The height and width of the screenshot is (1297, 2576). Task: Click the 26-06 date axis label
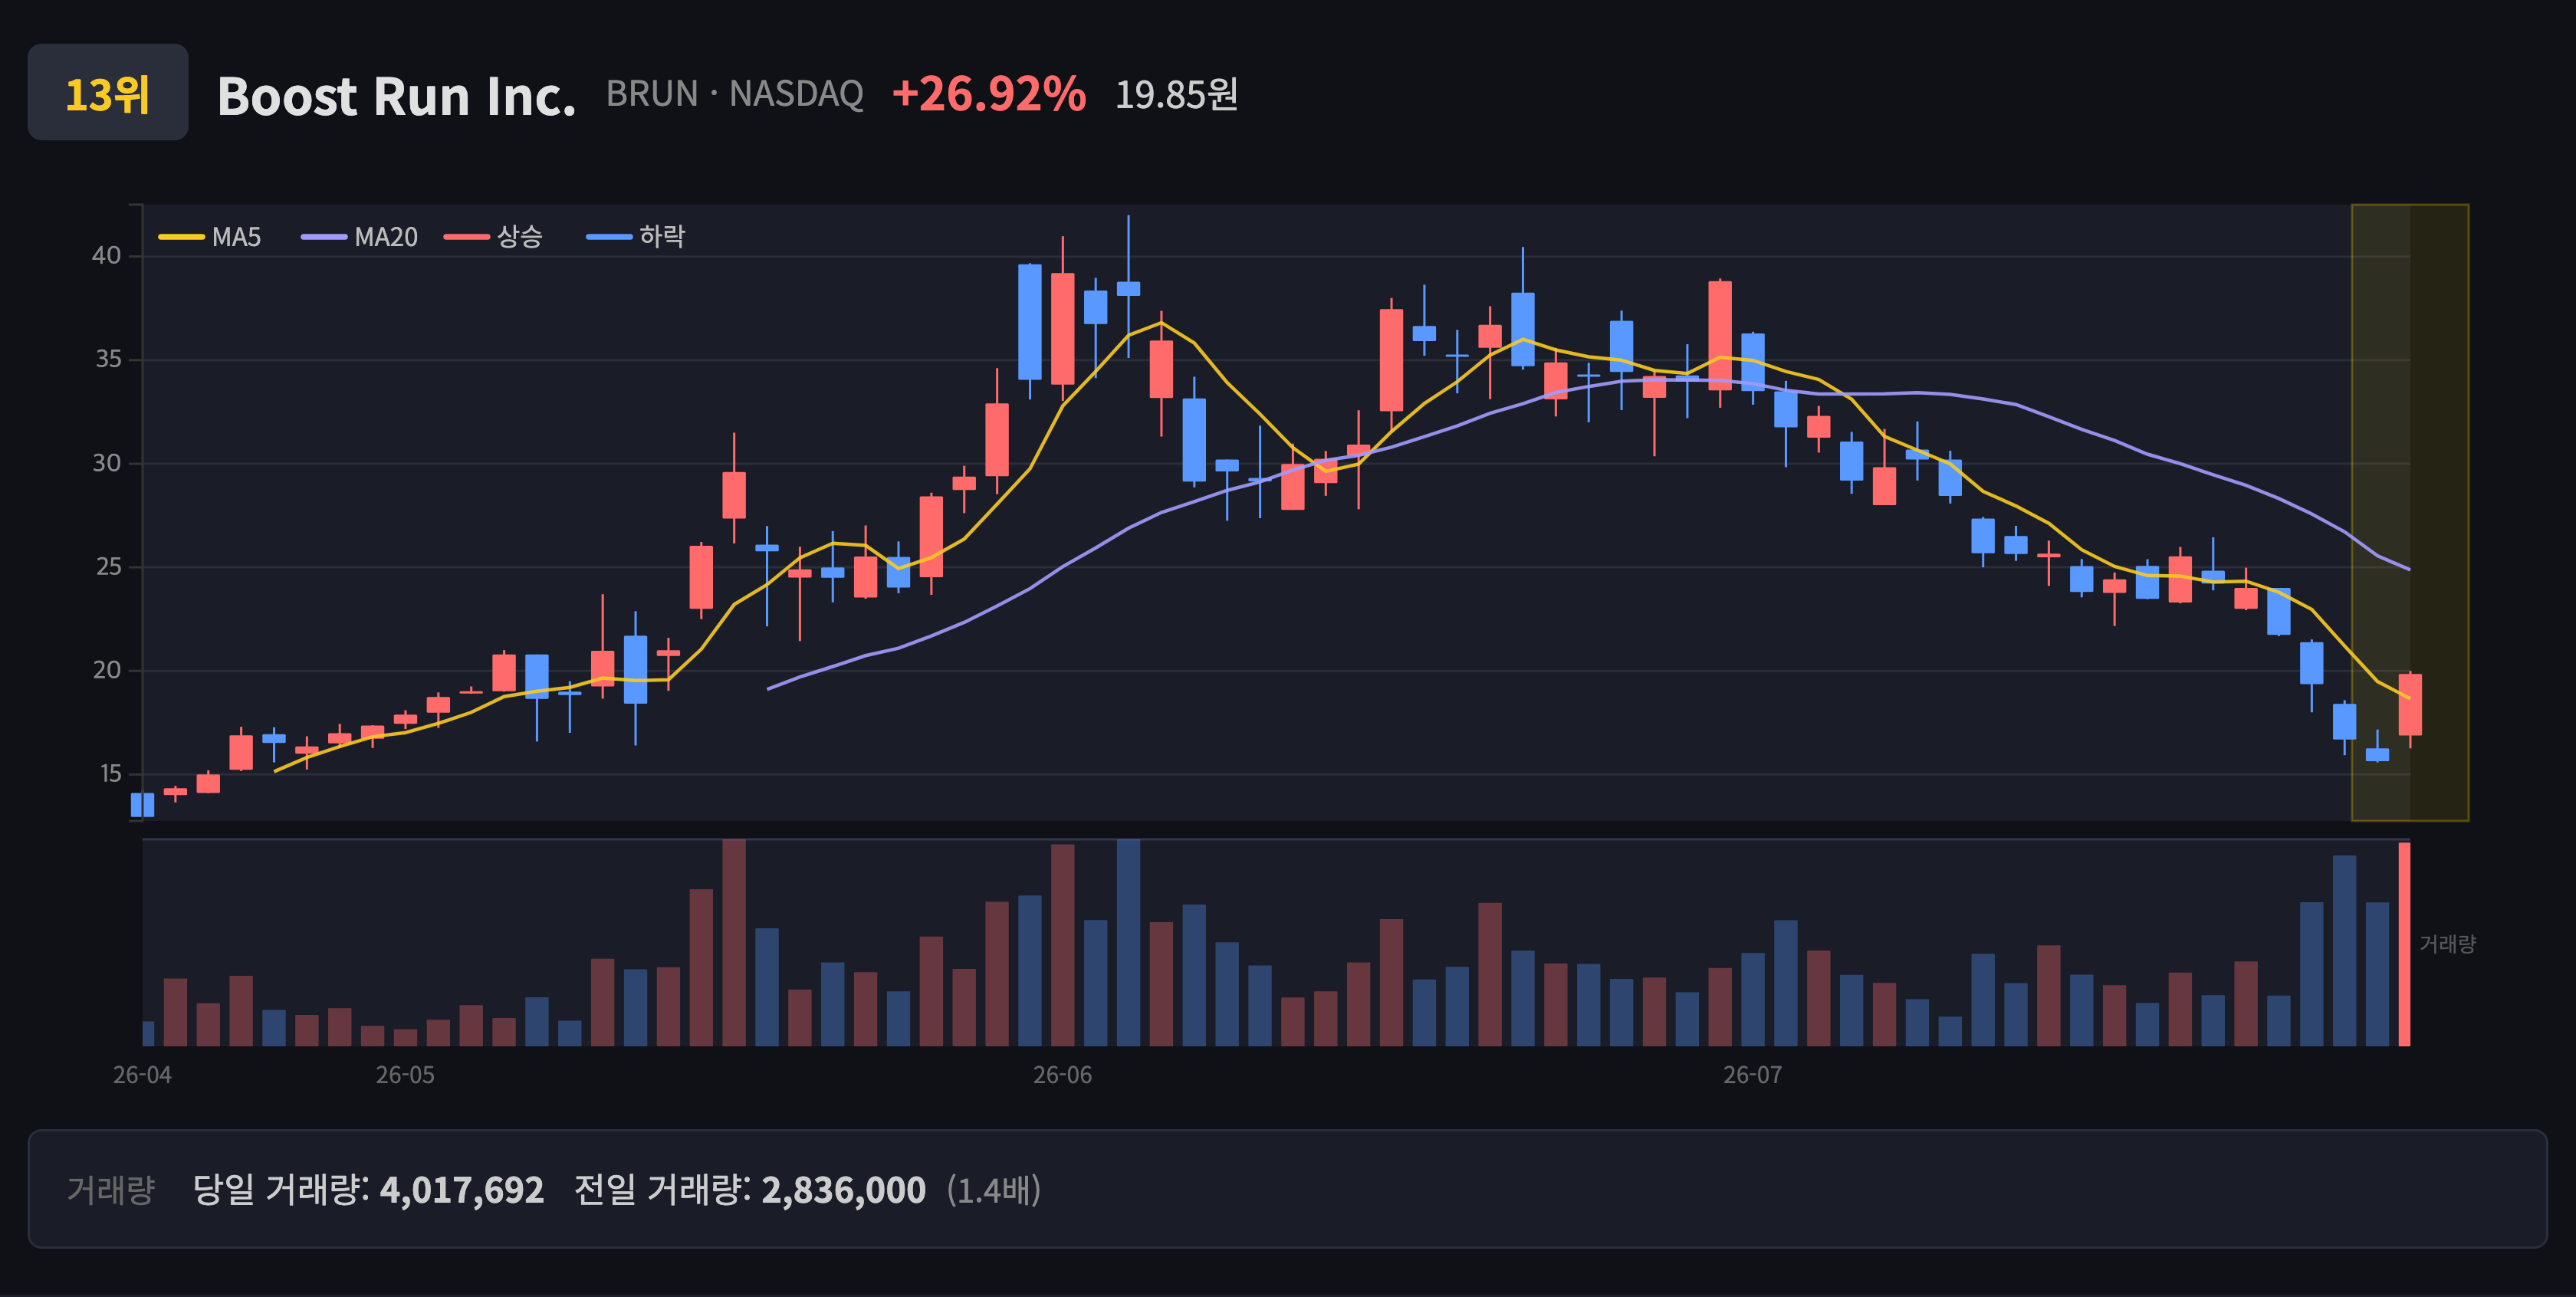(1062, 1075)
